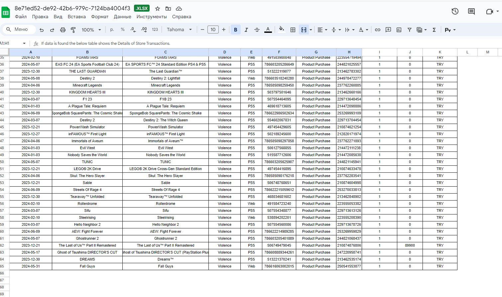Insert a comment on the cell

coord(388,30)
